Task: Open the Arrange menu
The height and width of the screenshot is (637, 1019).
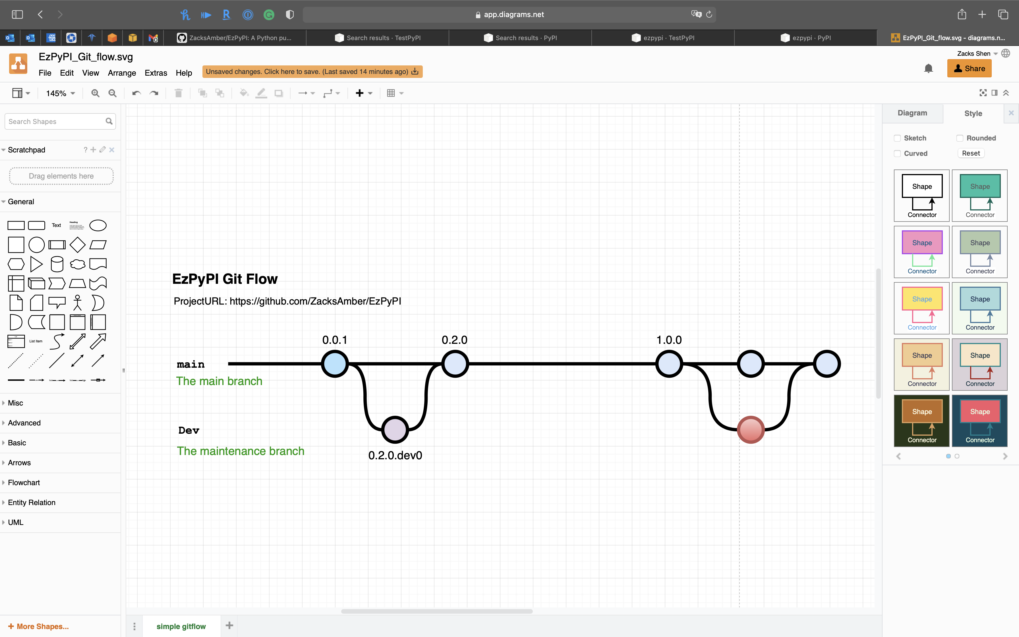Action: pyautogui.click(x=122, y=73)
